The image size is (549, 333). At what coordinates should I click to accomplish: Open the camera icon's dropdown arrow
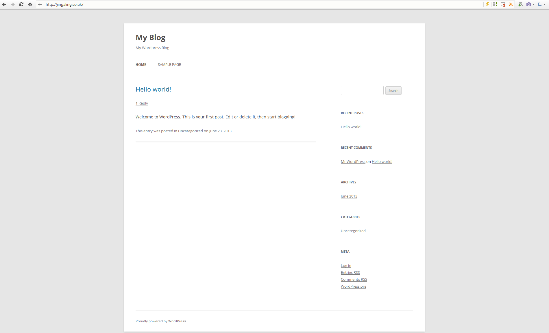coord(534,4)
